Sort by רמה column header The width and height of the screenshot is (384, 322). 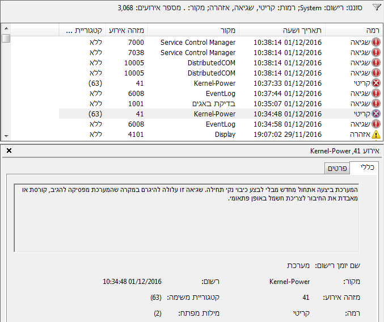pos(353,31)
